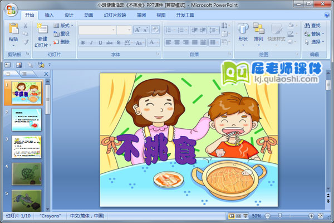The image size is (334, 223).
Task: Click the Clear Formatting icon
Action: 155,30
